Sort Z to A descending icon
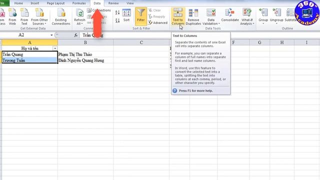 (x=117, y=20)
